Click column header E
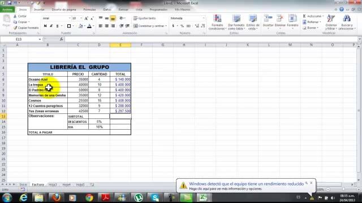Screen dimensions: 362x203 click(x=120, y=45)
